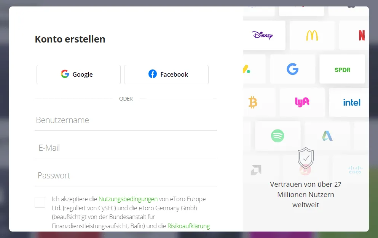Click the McDonald's golden arches logo
The height and width of the screenshot is (238, 378).
[x=312, y=35]
